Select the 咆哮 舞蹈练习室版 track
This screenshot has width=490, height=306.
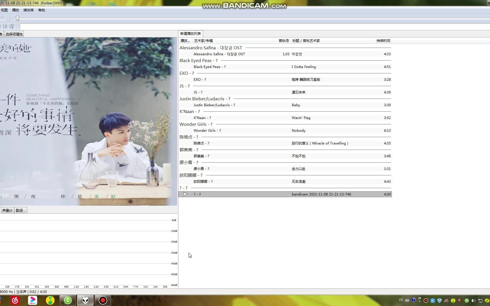(285, 79)
